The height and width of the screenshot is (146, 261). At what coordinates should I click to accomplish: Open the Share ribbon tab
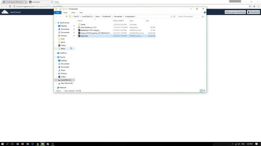click(x=73, y=13)
